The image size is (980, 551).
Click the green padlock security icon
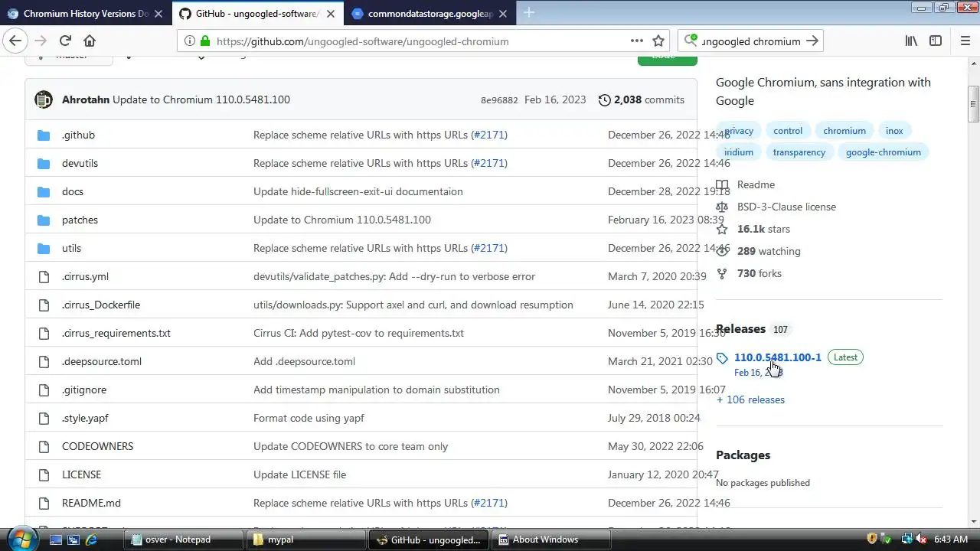point(205,41)
